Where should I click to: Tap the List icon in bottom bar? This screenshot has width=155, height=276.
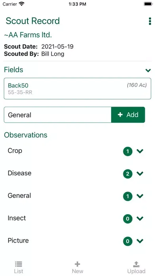(19, 264)
